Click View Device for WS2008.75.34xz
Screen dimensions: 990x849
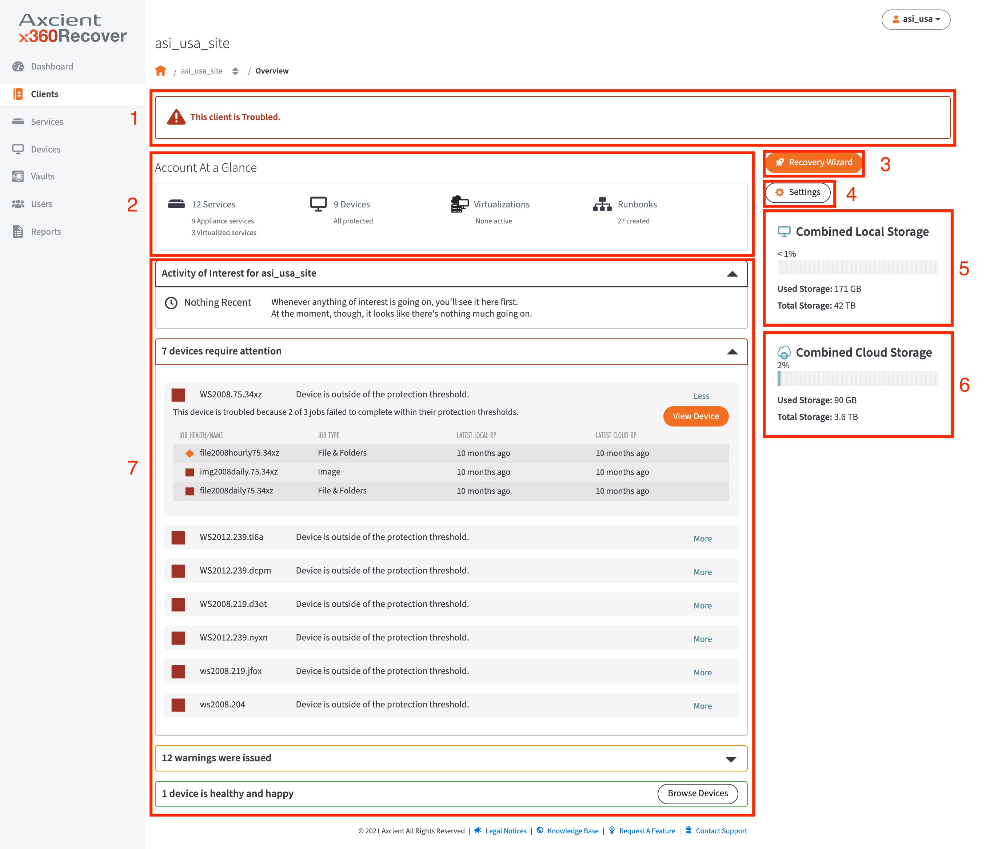click(x=695, y=416)
